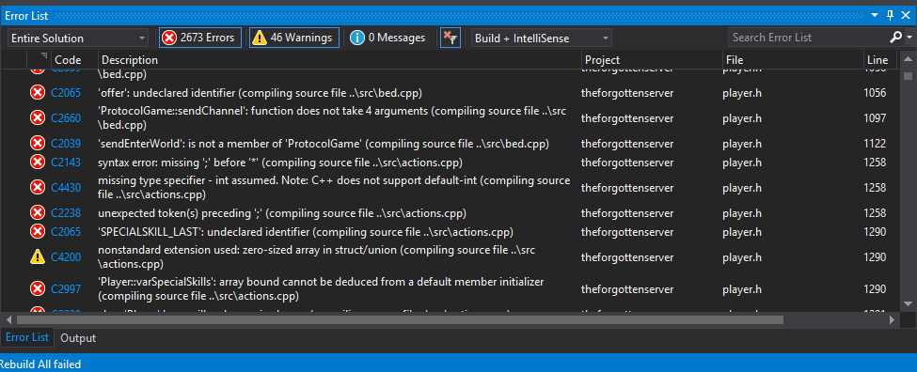Click the vertical scrollbar thumb
This screenshot has height=372, width=917.
908,76
